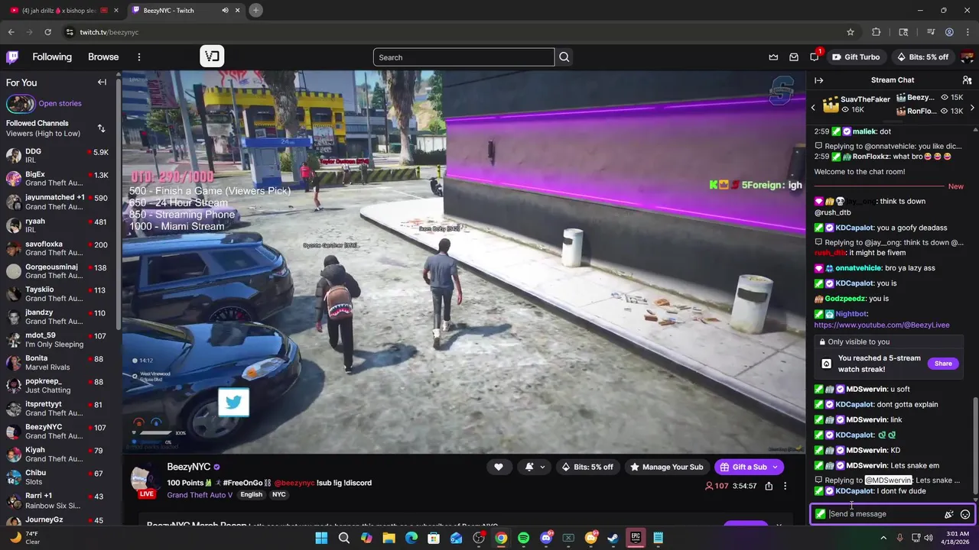
Task: Sort followed channels by viewers
Action: (101, 128)
